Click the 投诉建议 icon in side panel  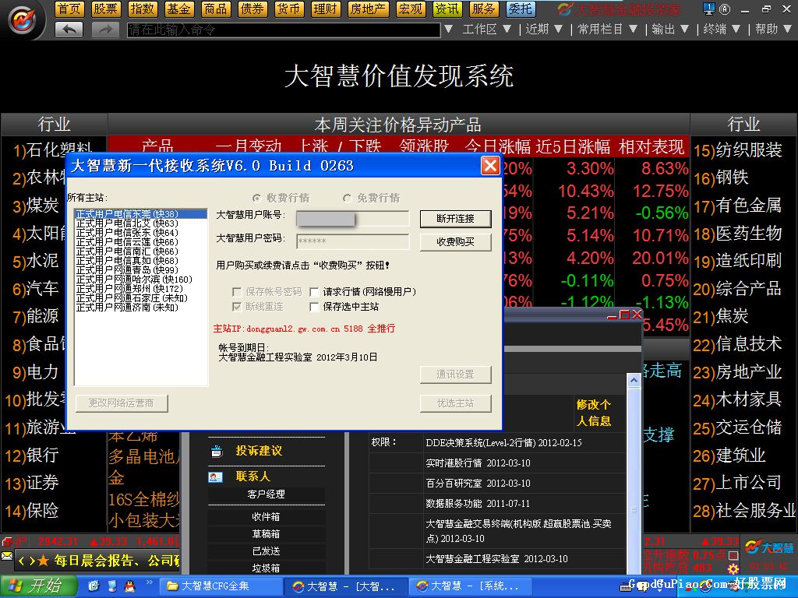click(217, 451)
